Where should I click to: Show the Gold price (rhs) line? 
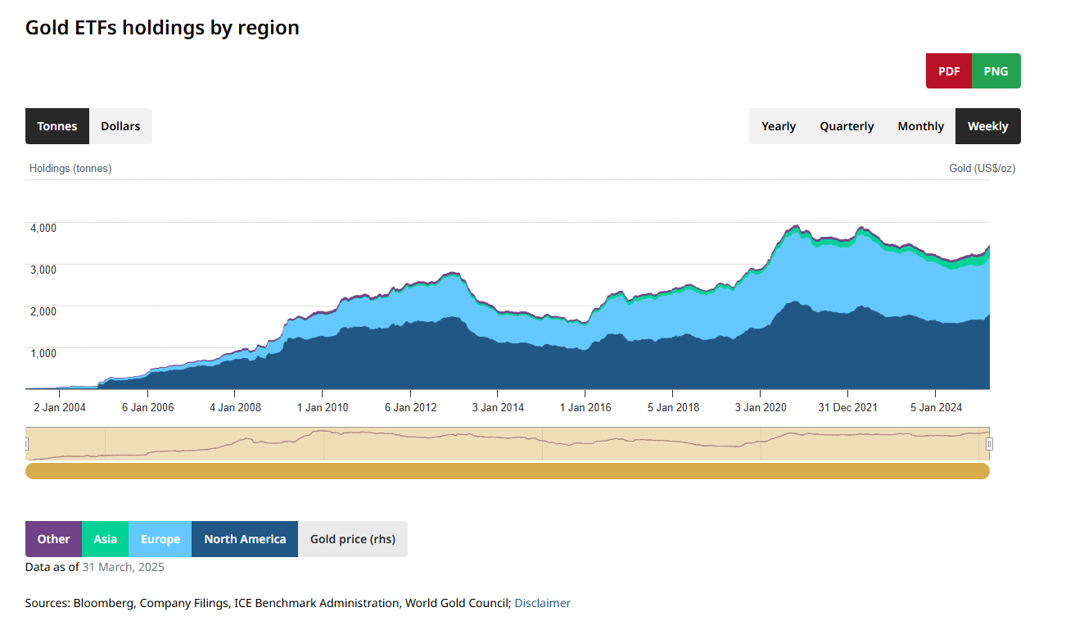pyautogui.click(x=352, y=539)
